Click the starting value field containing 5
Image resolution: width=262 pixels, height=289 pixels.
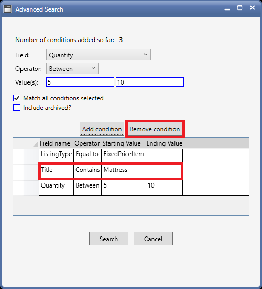[80, 82]
